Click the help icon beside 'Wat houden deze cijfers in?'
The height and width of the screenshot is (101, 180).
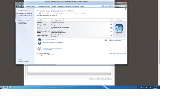40,40
